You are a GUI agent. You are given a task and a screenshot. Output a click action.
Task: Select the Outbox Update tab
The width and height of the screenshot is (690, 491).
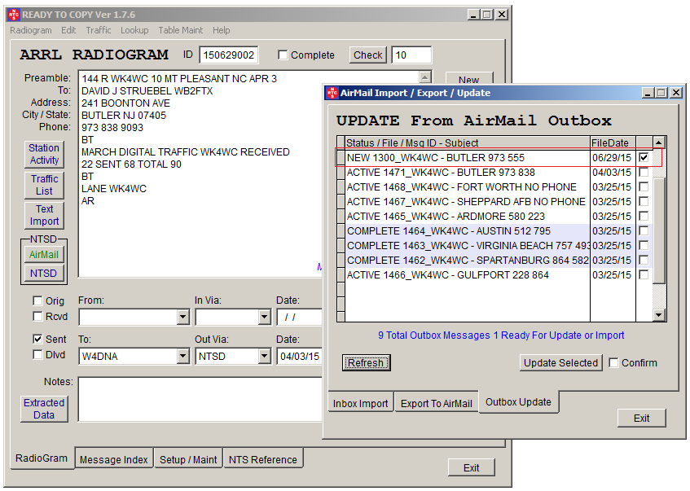(518, 401)
